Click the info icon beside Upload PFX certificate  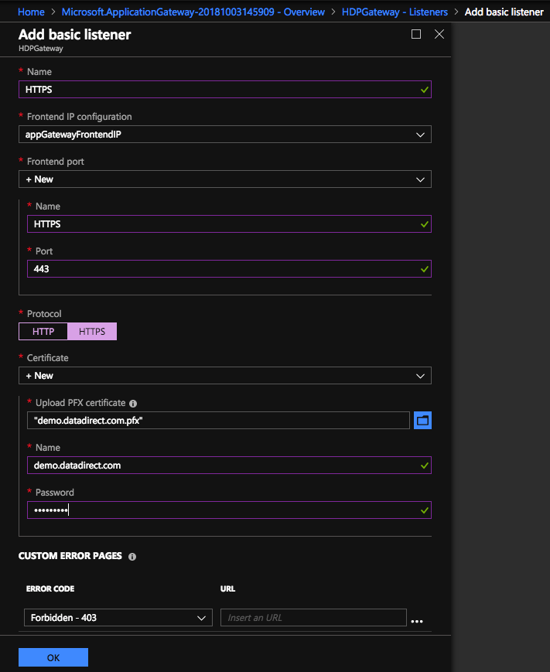133,404
